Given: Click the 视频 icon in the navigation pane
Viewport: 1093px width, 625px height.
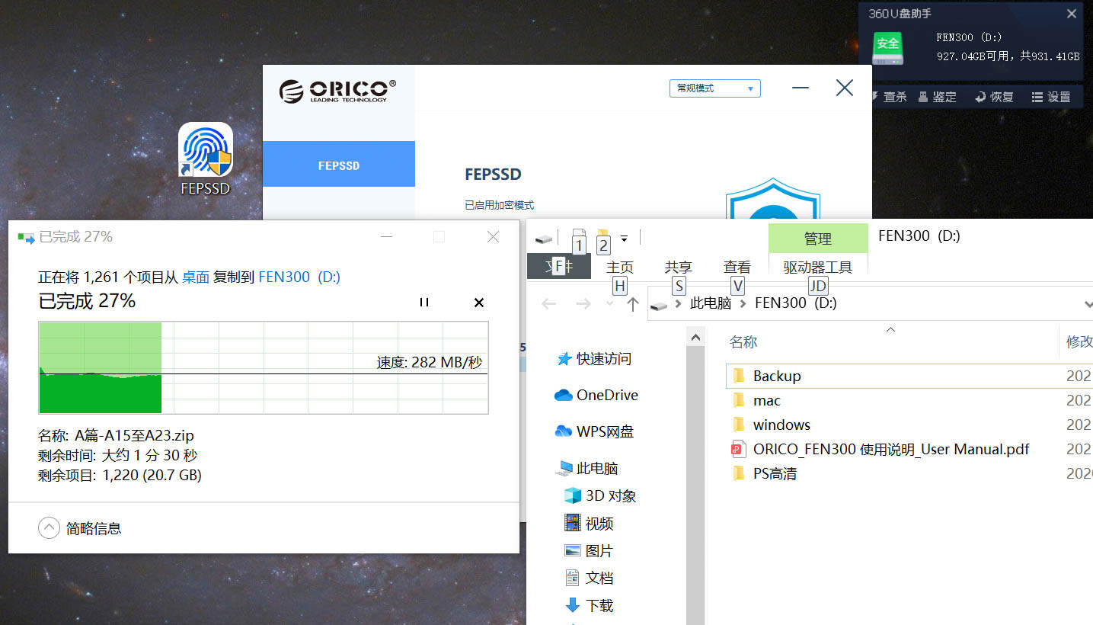Looking at the screenshot, I should point(572,523).
